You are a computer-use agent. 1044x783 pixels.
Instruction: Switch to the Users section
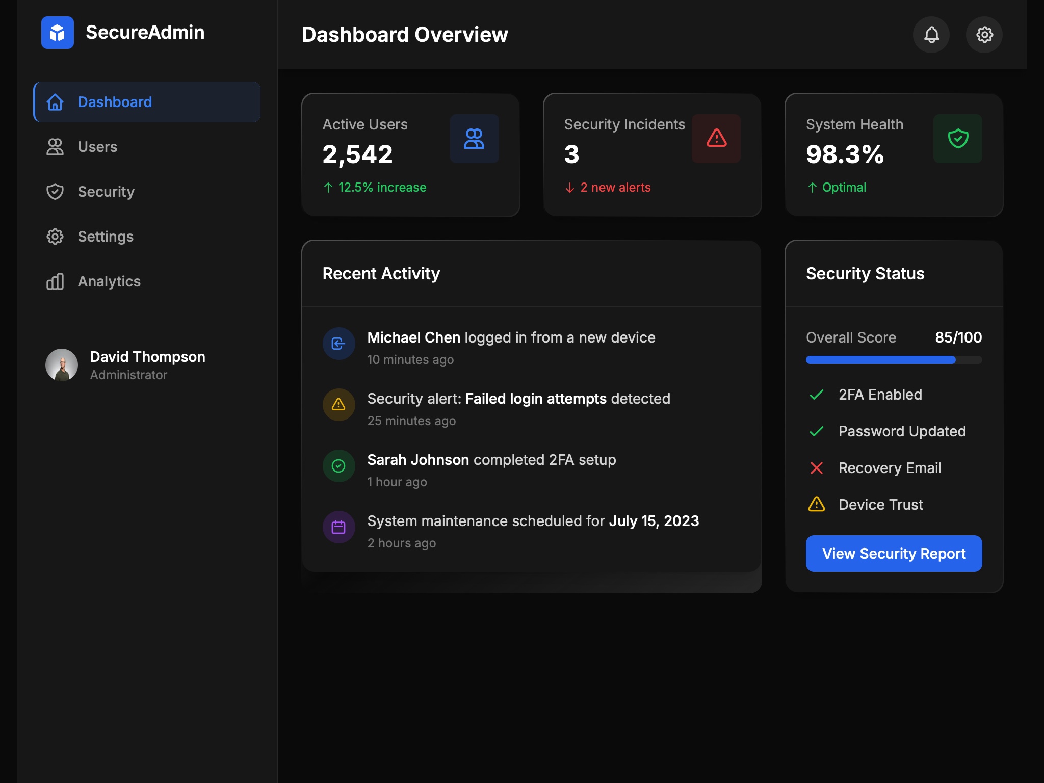[96, 147]
